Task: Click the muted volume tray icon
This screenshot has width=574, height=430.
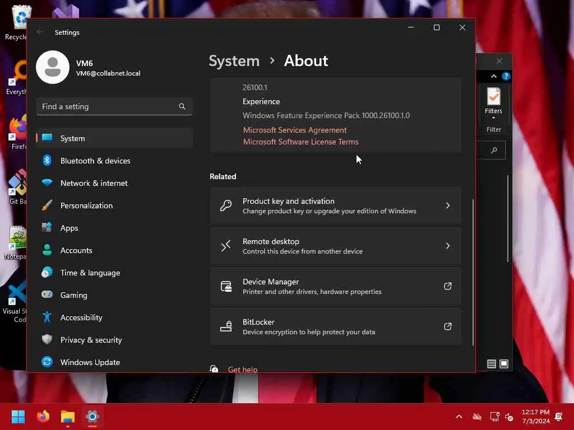Action: coord(509,417)
